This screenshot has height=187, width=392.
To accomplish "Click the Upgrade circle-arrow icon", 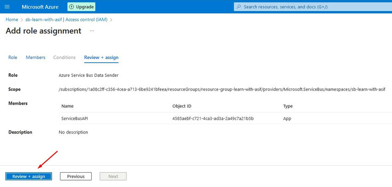I will [x=73, y=7].
